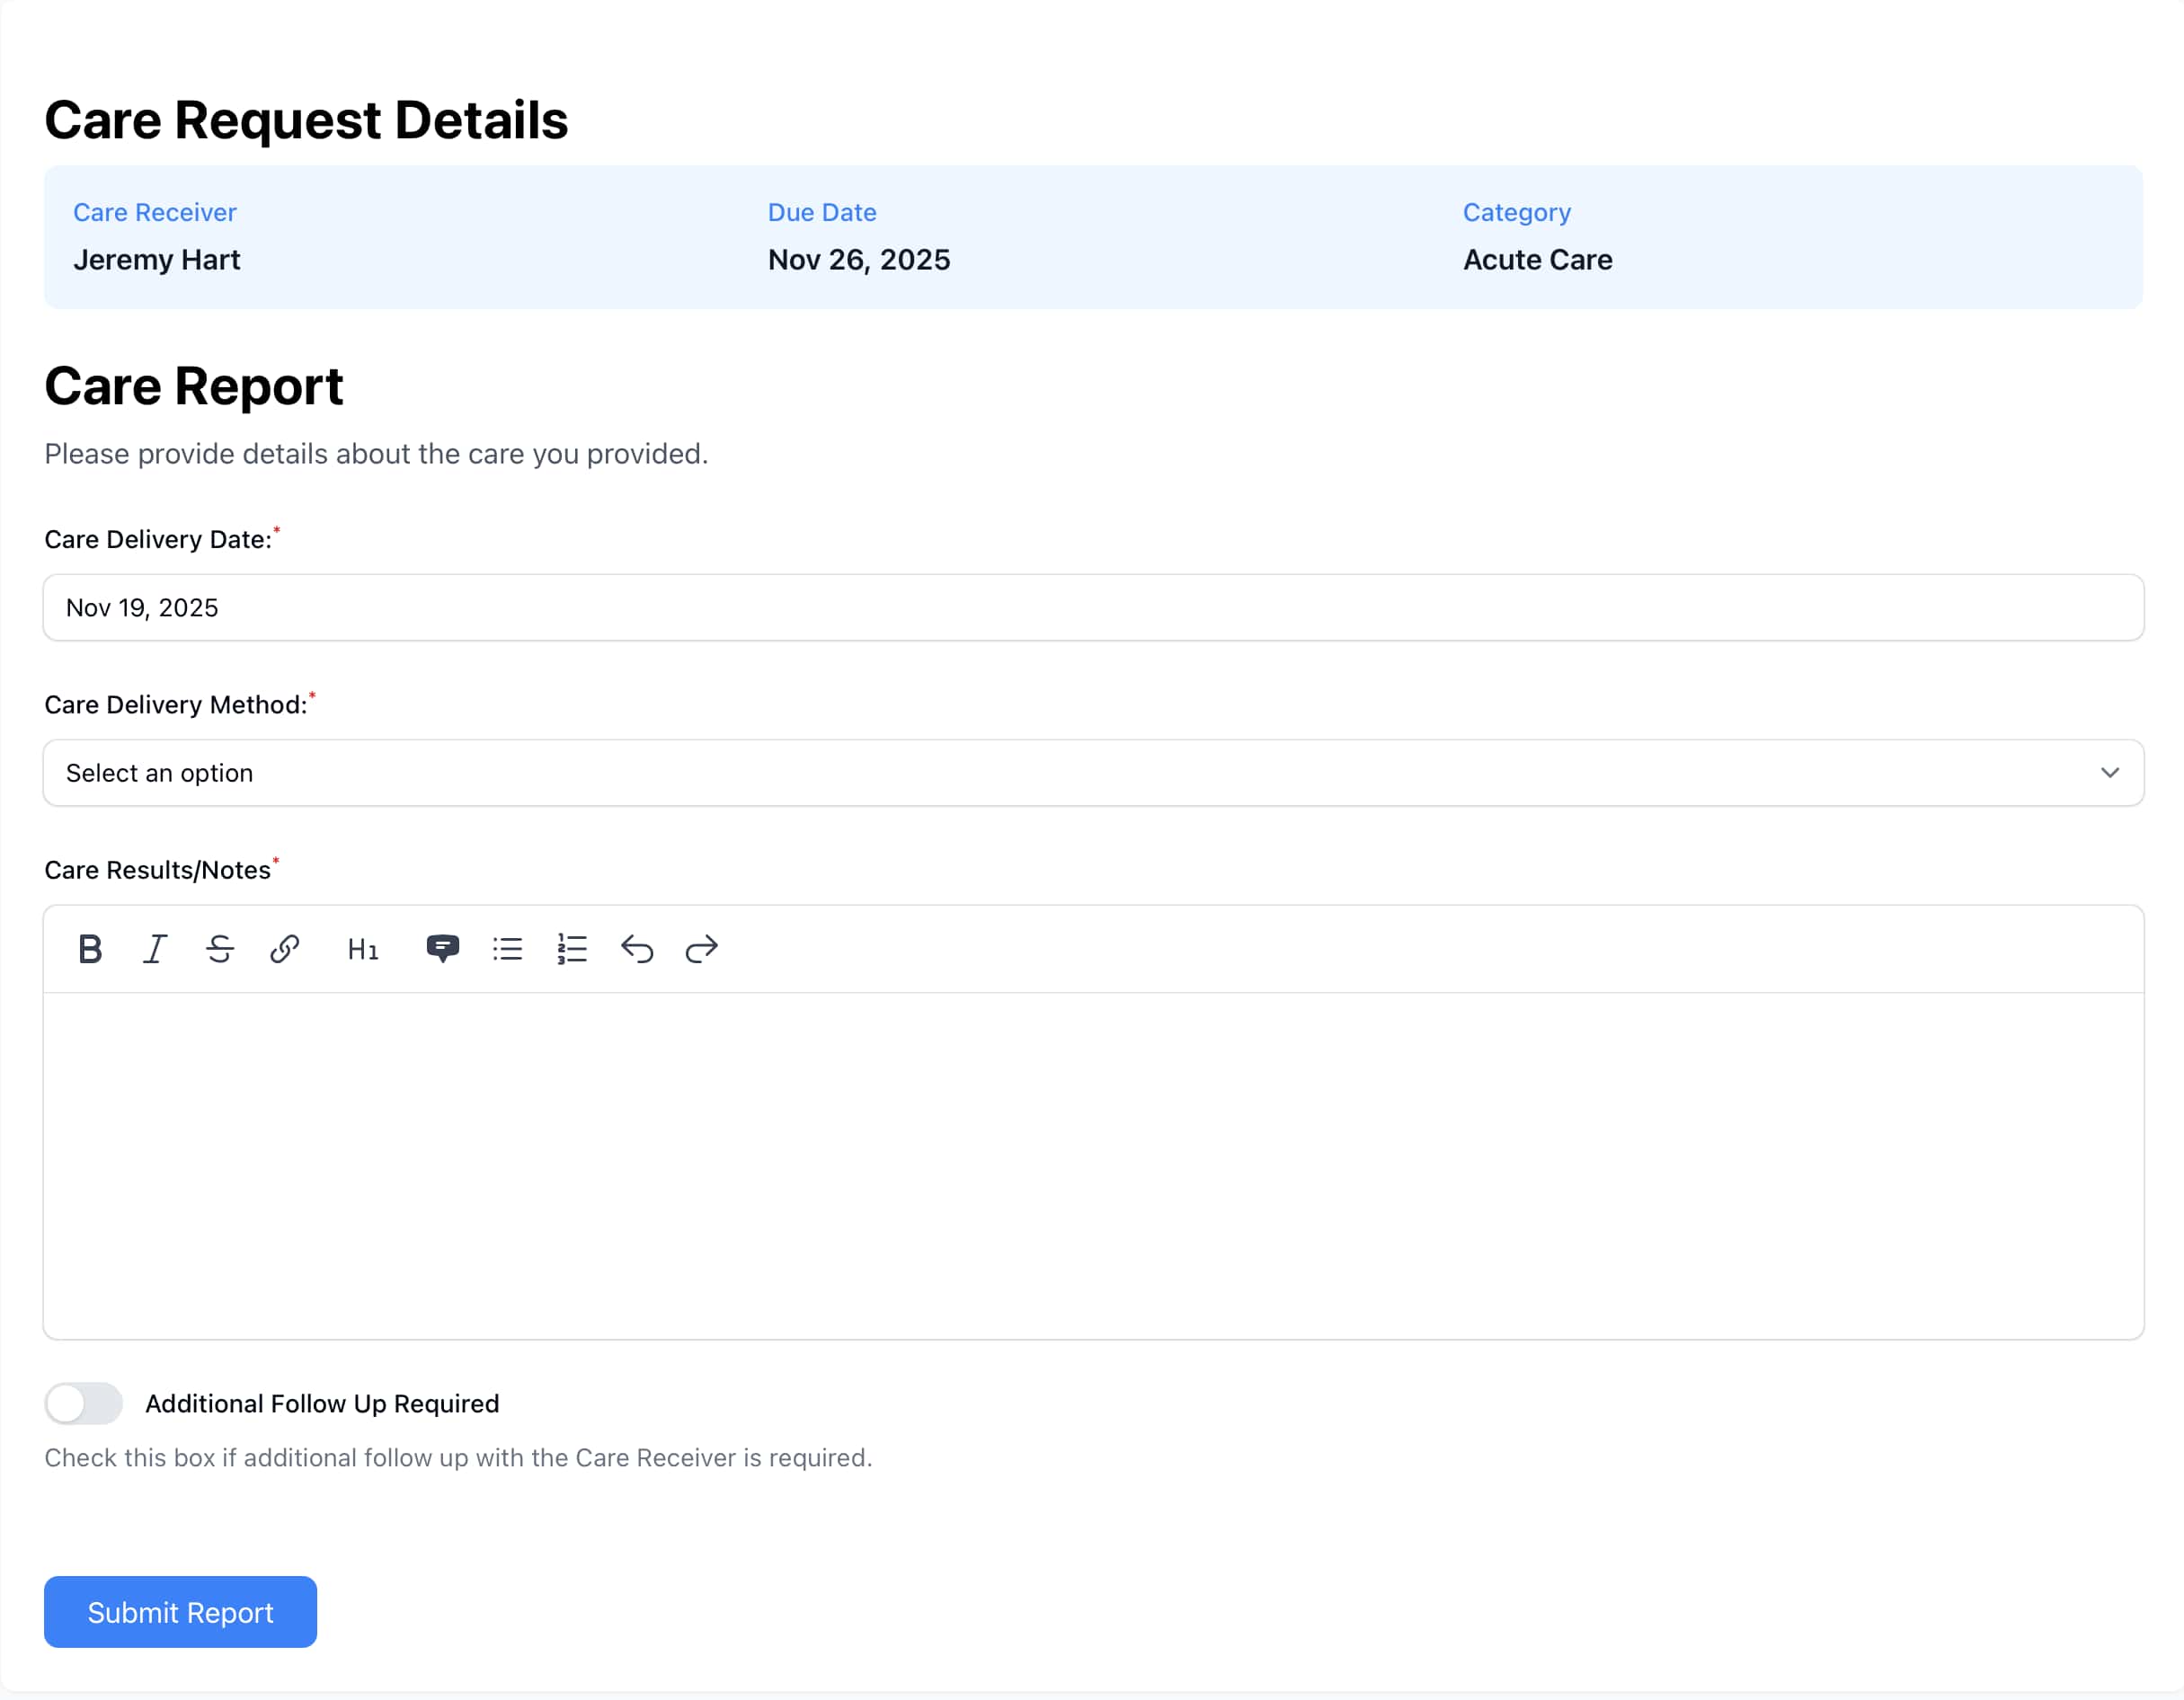Insert a blockquote in the notes editor

(443, 949)
